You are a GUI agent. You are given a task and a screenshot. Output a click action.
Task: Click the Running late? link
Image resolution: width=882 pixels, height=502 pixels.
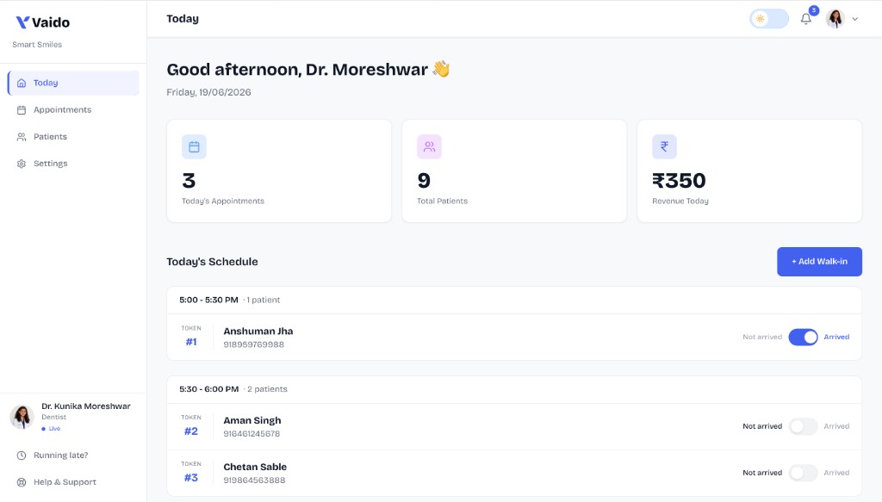click(x=61, y=456)
